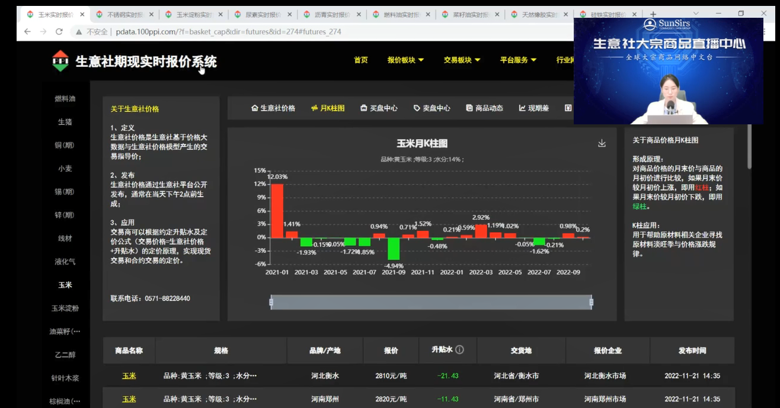Viewport: 780px width, 408px height.
Task: Click the 不安全 site security warning icon
Action: click(78, 32)
